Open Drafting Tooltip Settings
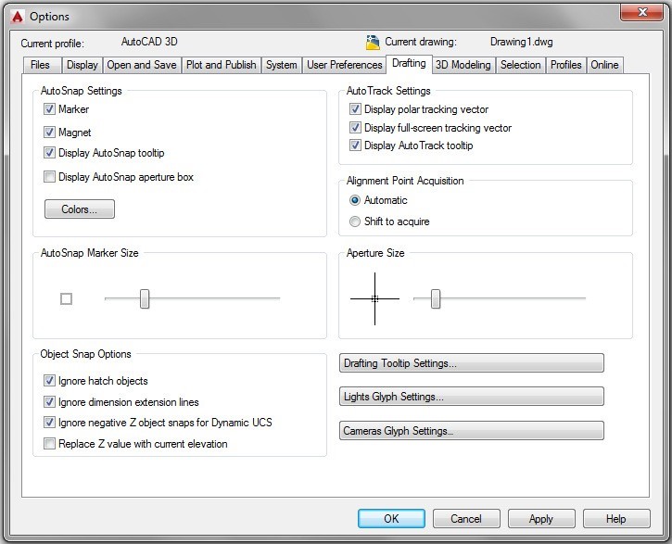 click(x=472, y=362)
